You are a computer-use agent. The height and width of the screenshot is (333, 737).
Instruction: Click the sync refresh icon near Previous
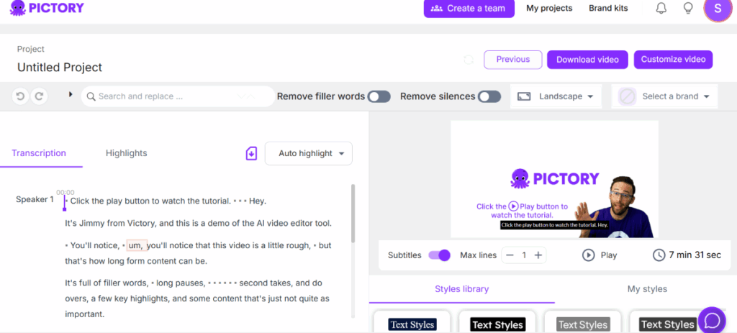468,60
